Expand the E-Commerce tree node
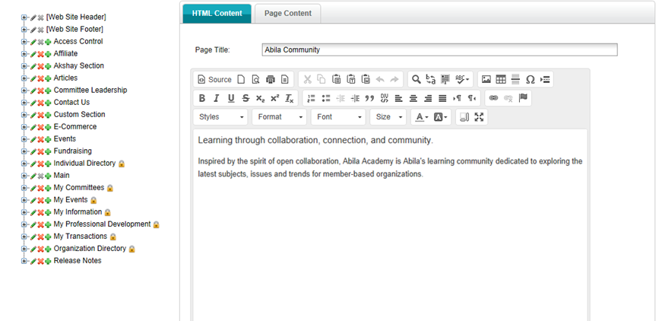Screen dimensions: 659x321 coord(24,127)
